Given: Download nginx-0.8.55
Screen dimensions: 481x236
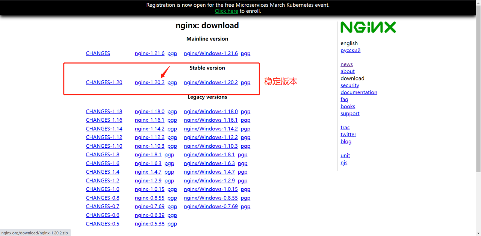Looking at the screenshot, I should click(150, 198).
